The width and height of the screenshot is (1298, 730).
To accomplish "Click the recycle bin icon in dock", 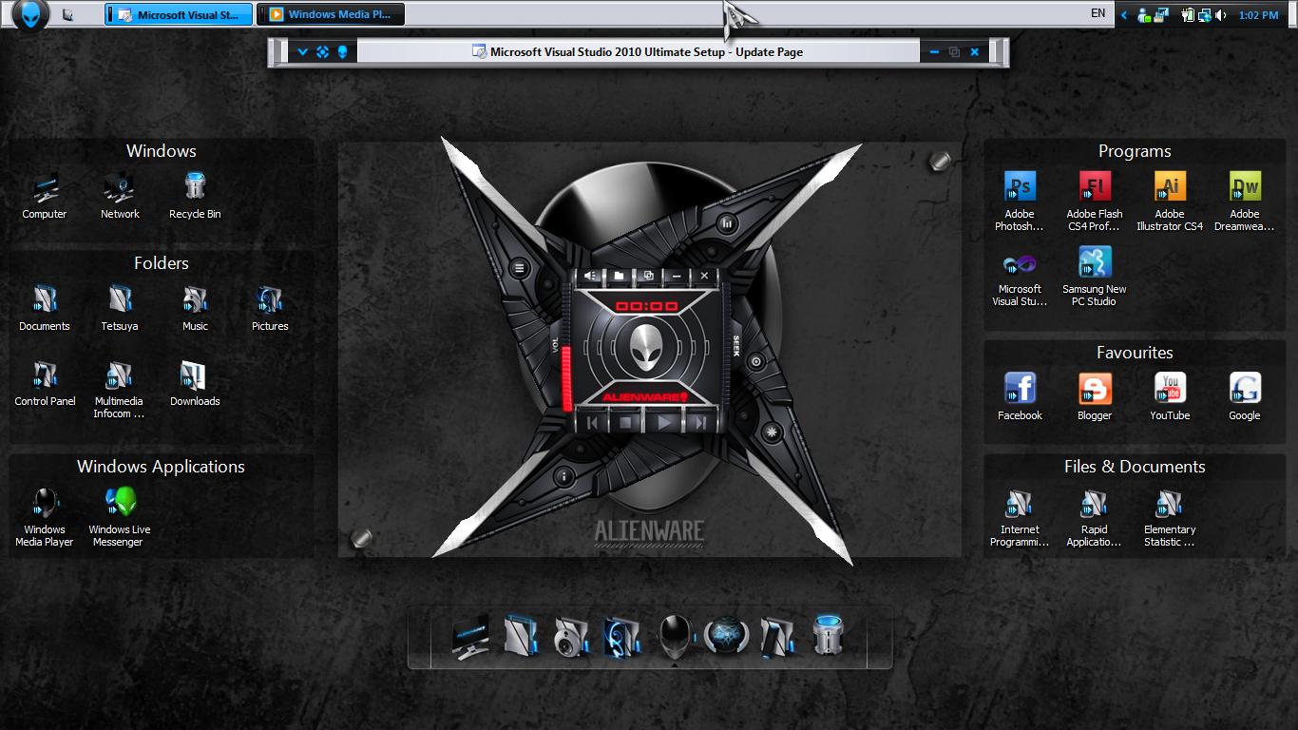I will pos(828,636).
